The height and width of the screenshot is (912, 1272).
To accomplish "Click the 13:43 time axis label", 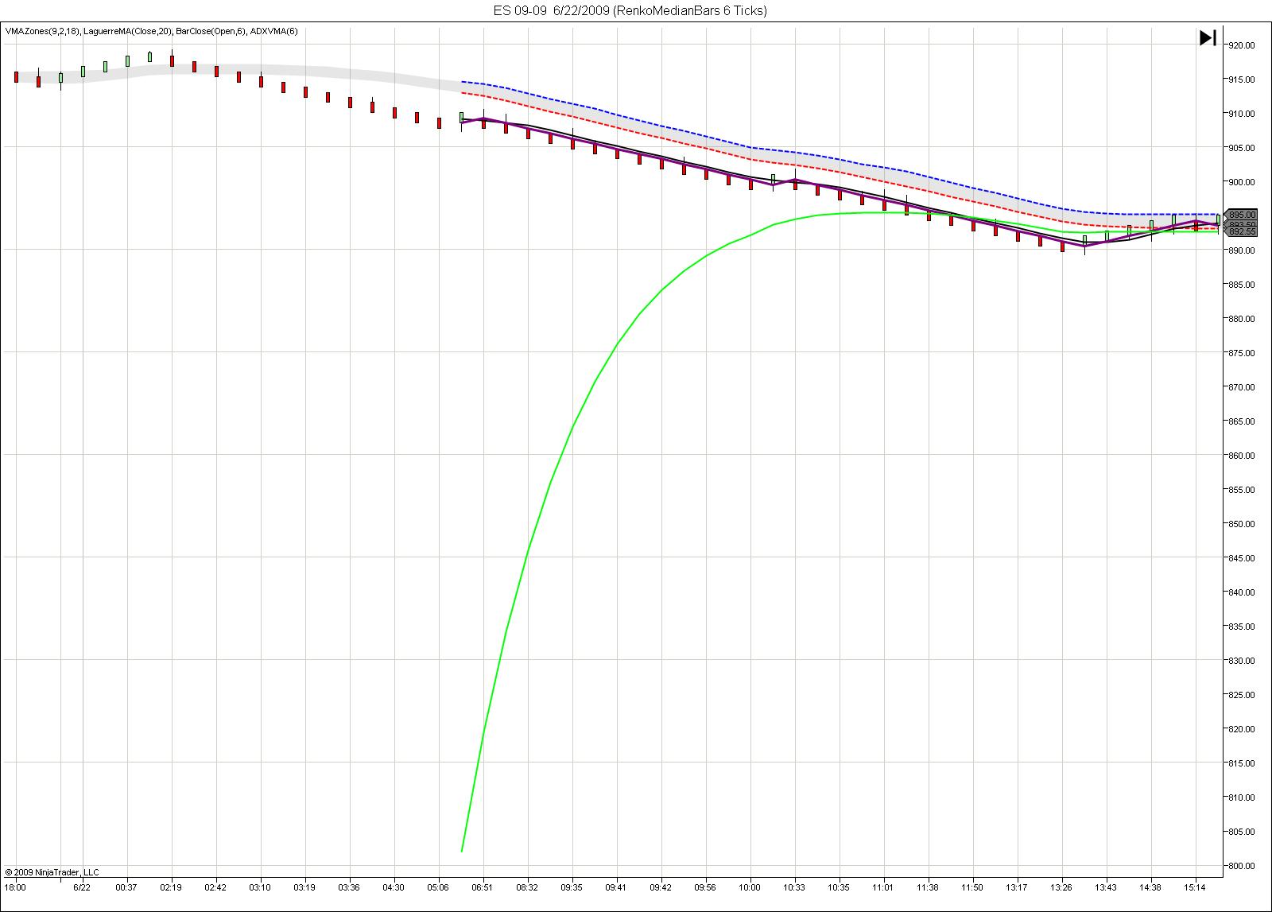I will pos(1106,887).
